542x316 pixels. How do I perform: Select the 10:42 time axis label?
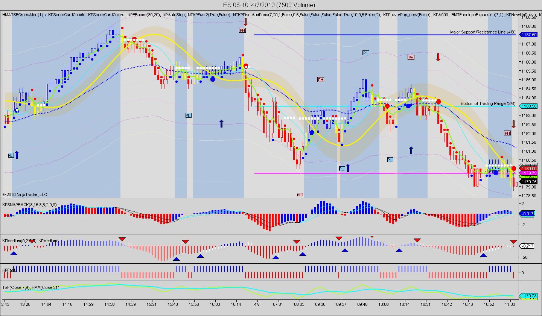[x=446, y=304]
